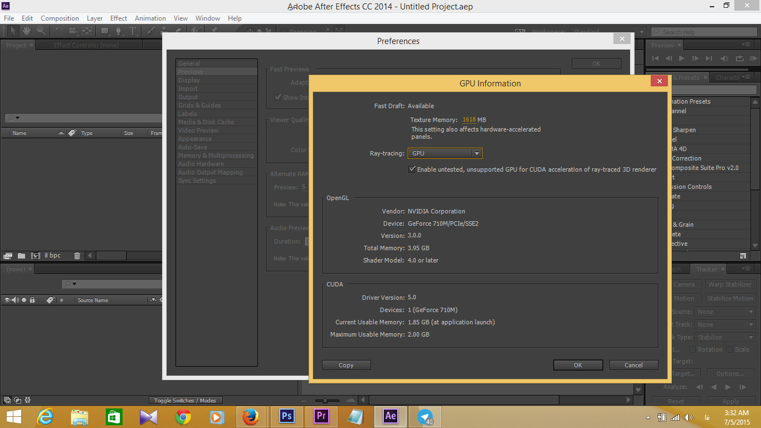The height and width of the screenshot is (428, 761).
Task: Open Firefox from taskbar
Action: [x=251, y=416]
